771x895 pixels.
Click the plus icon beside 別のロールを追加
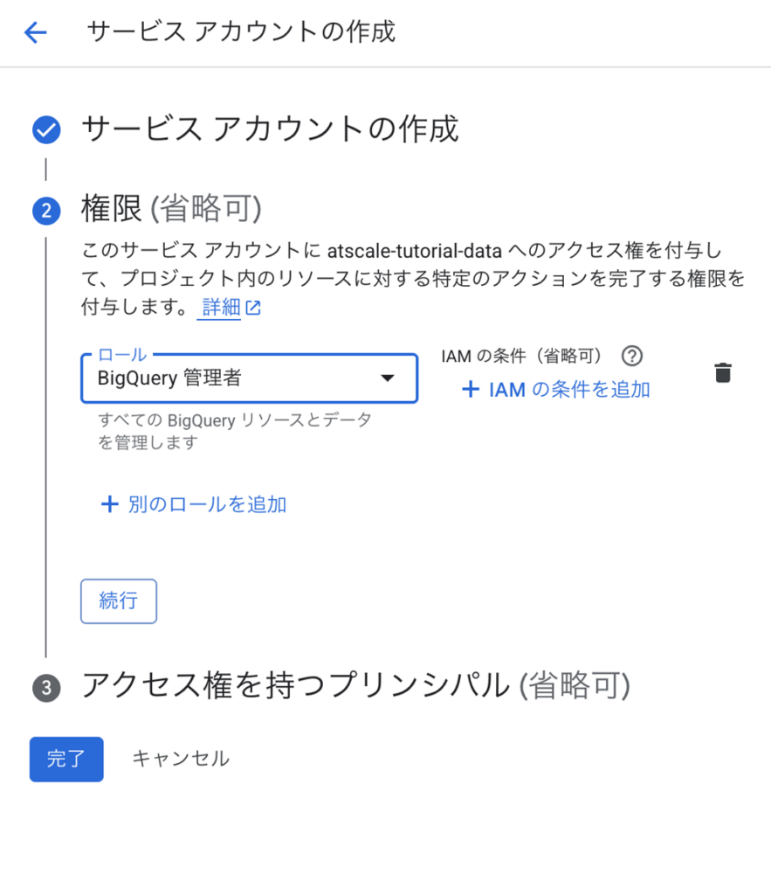tap(109, 504)
